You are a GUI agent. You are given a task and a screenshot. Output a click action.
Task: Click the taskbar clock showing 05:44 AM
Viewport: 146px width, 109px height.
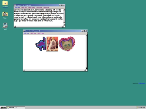(x=142, y=107)
